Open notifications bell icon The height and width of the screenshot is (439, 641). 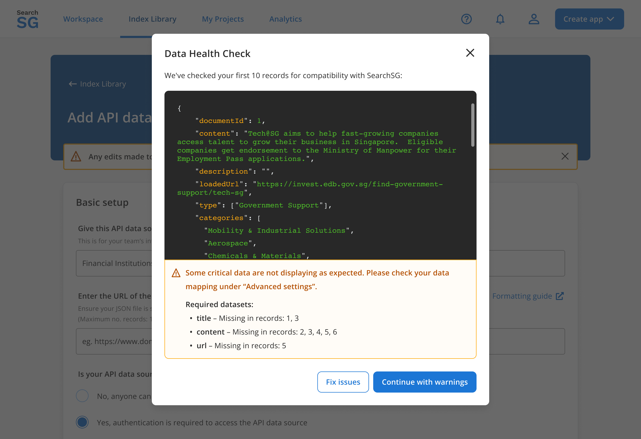(x=500, y=19)
